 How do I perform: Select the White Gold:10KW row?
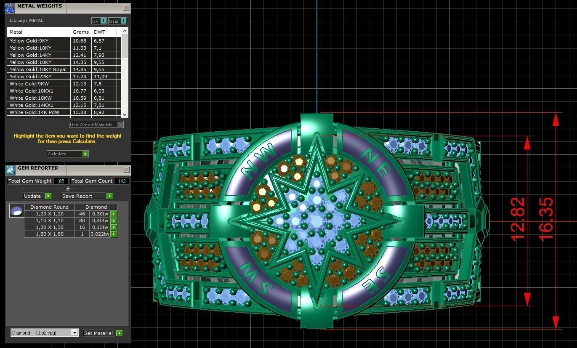tap(64, 98)
